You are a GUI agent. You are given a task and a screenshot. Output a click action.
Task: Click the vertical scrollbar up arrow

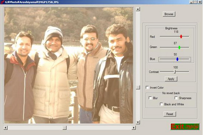[138, 9]
